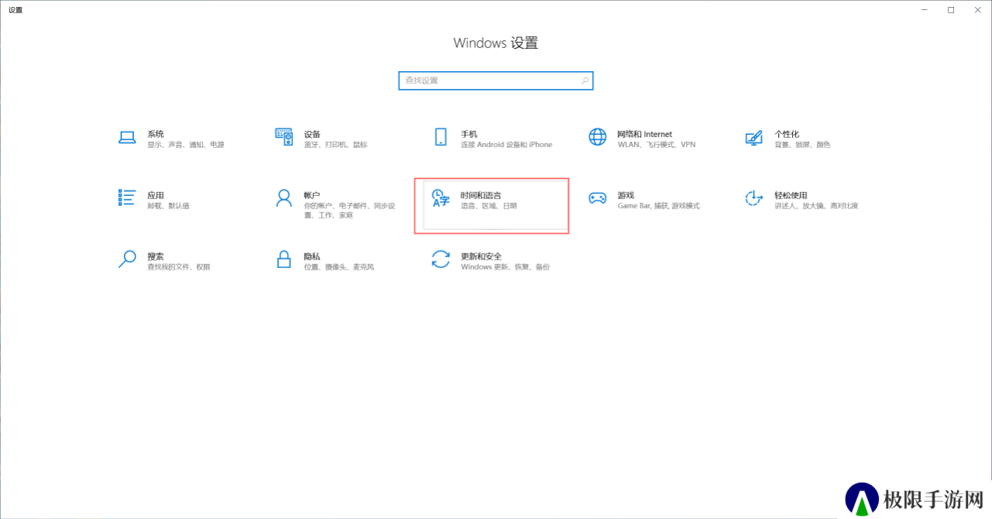This screenshot has height=519, width=992.
Task: Click inside the 查找设置 search field
Action: pyautogui.click(x=496, y=81)
